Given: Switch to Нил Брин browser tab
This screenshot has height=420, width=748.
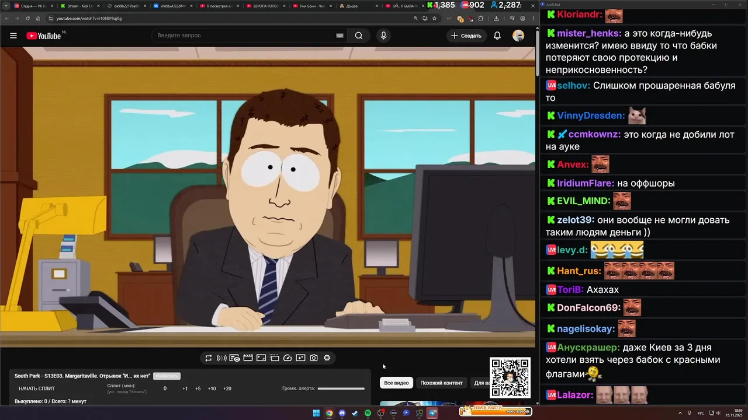Looking at the screenshot, I should click(311, 6).
